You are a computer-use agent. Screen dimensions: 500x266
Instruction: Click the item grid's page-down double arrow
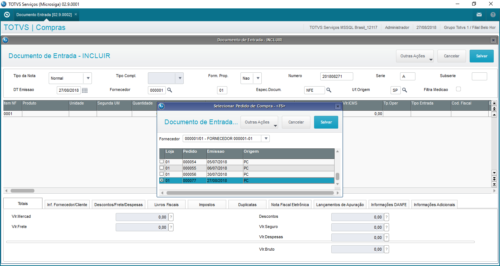(494, 179)
